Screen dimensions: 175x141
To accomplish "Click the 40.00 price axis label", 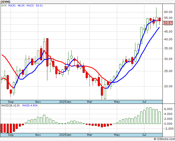I will pyautogui.click(x=168, y=40).
